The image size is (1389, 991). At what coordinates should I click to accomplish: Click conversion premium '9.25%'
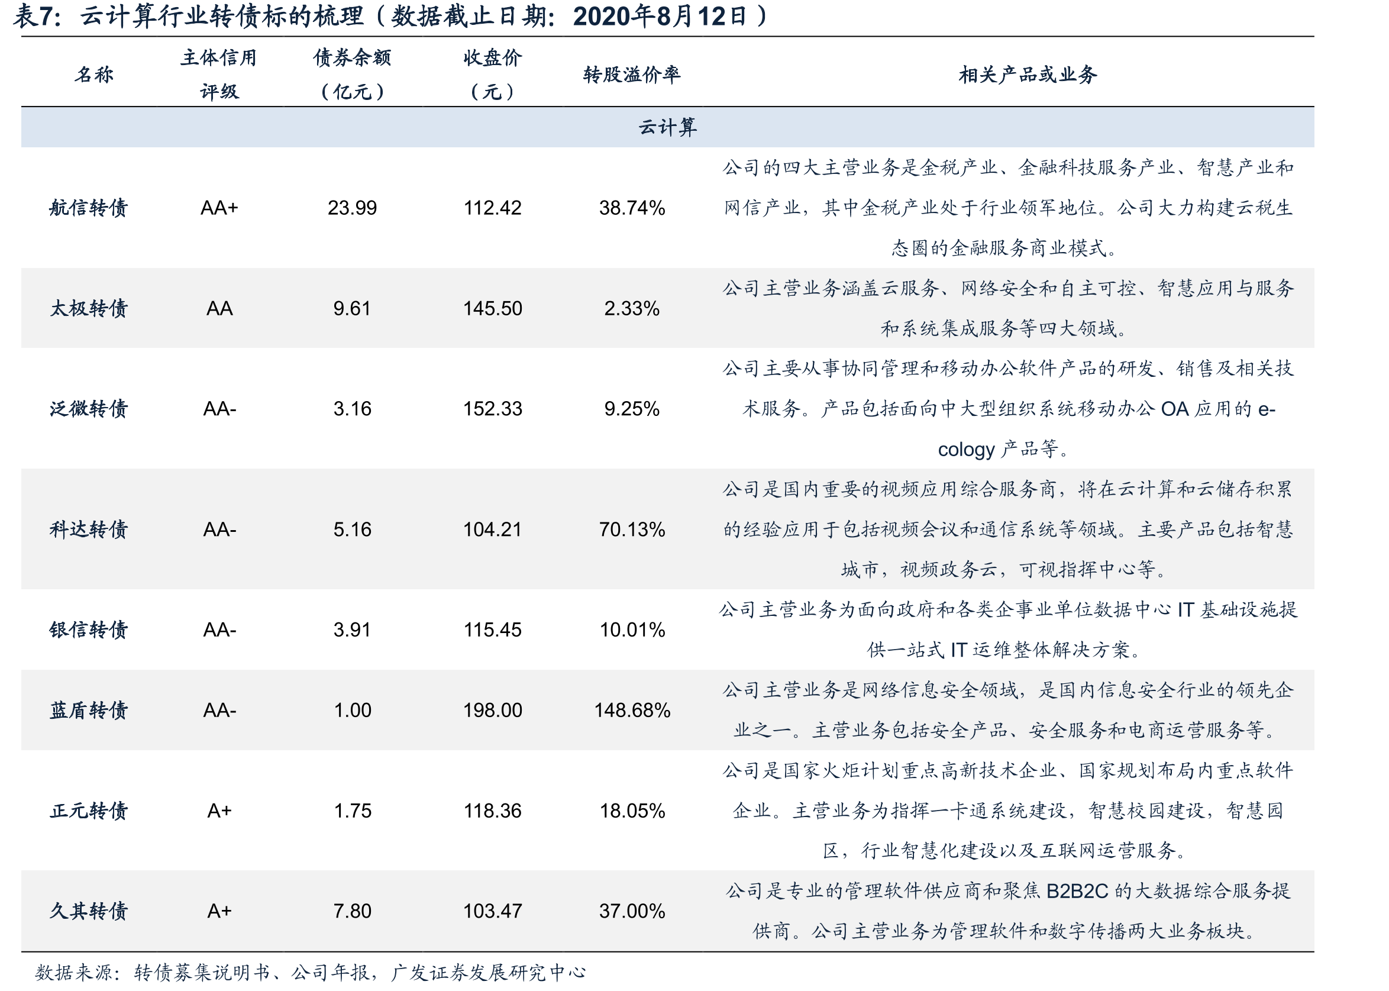coord(632,409)
